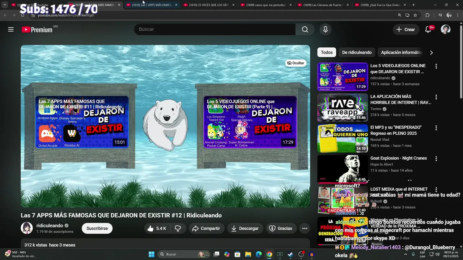The height and width of the screenshot is (260, 463).
Task: Click the Windows taskbar search box
Action: tap(183, 254)
